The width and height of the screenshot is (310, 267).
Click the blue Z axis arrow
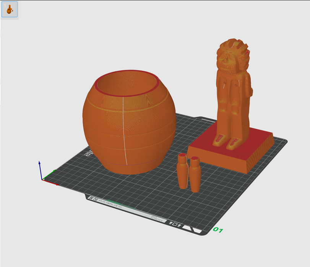point(40,164)
